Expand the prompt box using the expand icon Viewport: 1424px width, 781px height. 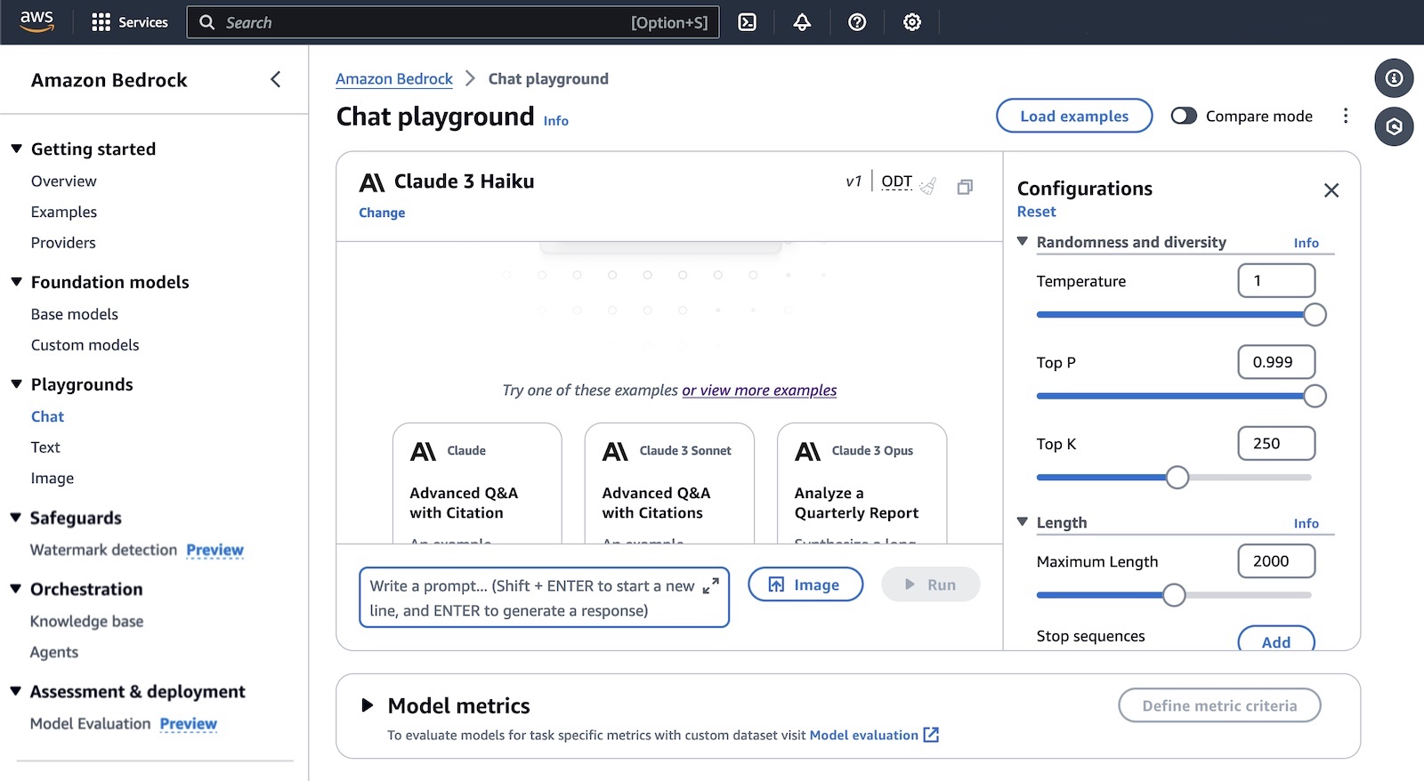[x=710, y=586]
